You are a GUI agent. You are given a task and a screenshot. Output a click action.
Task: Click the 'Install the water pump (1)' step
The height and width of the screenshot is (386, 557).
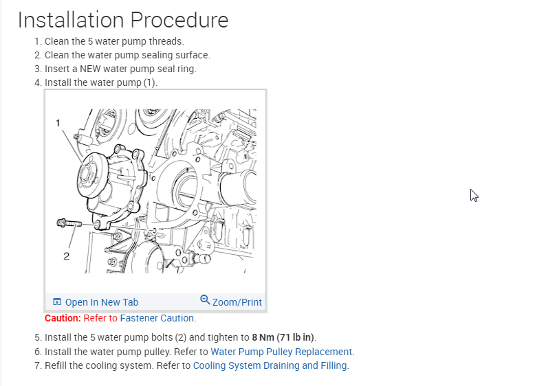(x=101, y=82)
